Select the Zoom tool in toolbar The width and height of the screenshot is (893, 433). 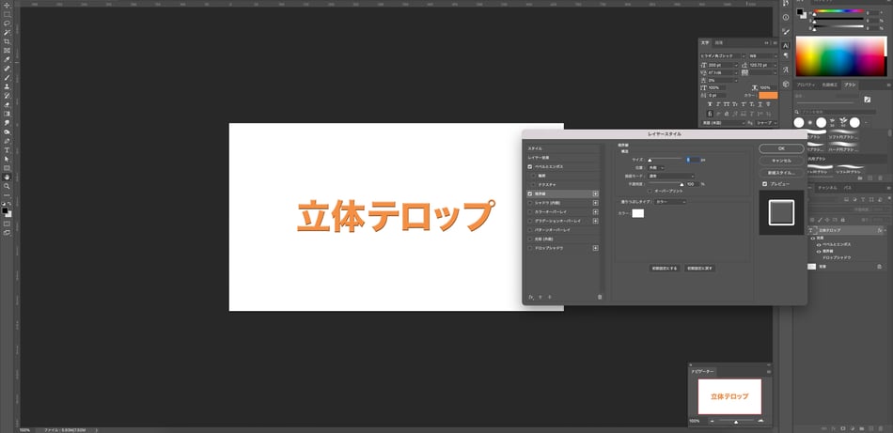(7, 186)
